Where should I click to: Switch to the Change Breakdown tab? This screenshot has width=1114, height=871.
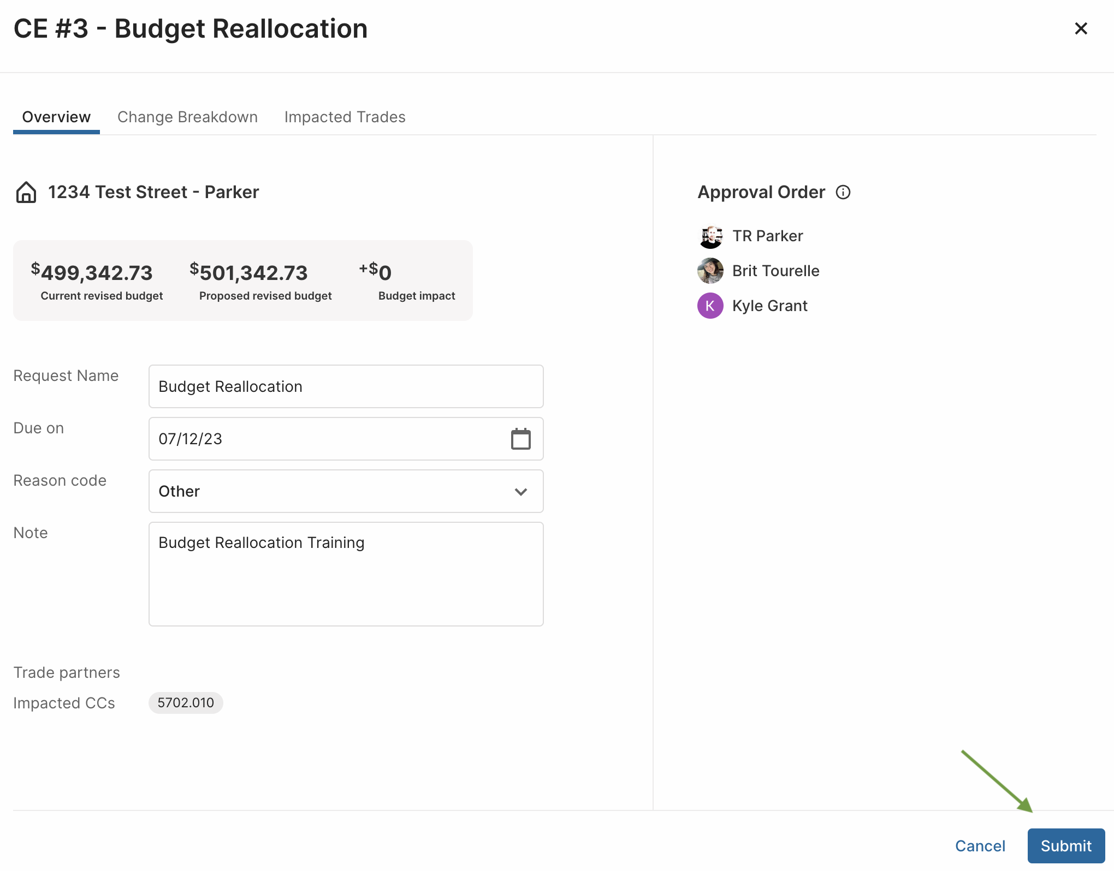187,117
